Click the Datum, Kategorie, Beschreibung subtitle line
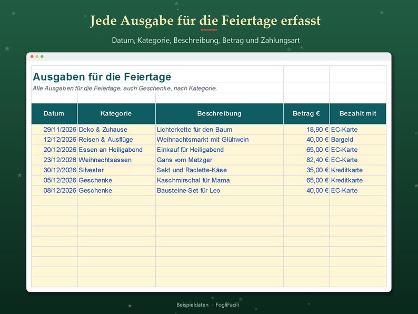The image size is (418, 314). (x=206, y=40)
